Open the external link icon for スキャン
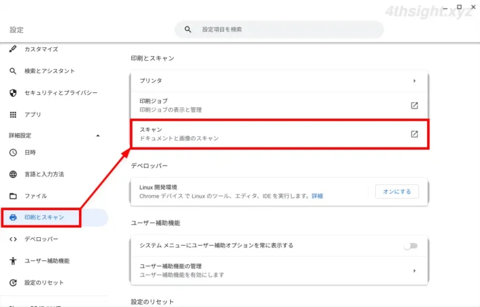 414,134
